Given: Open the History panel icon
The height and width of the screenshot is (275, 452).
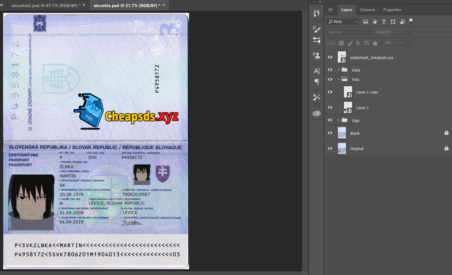Looking at the screenshot, I should coord(316,13).
